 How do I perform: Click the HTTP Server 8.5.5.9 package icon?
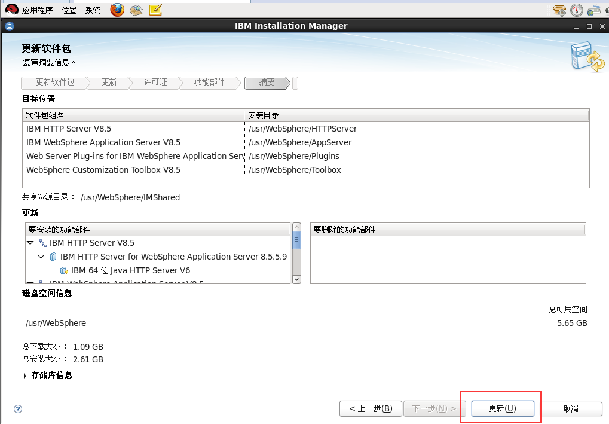point(54,257)
